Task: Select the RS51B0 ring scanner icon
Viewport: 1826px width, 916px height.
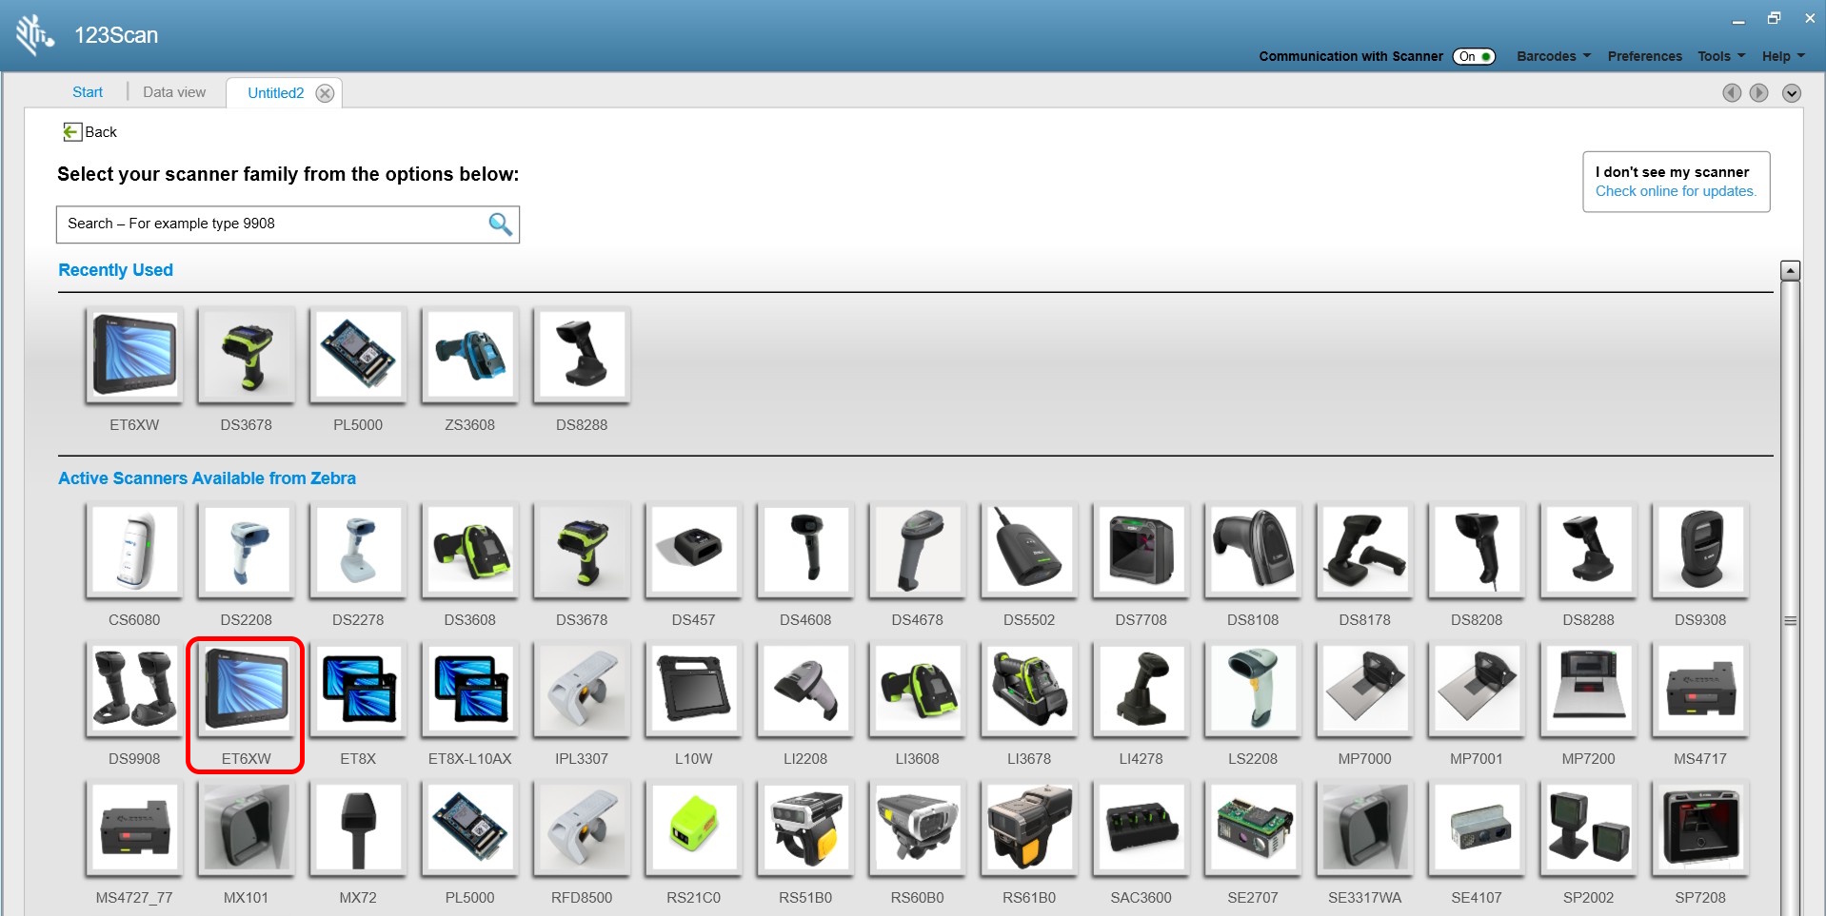Action: pyautogui.click(x=805, y=828)
